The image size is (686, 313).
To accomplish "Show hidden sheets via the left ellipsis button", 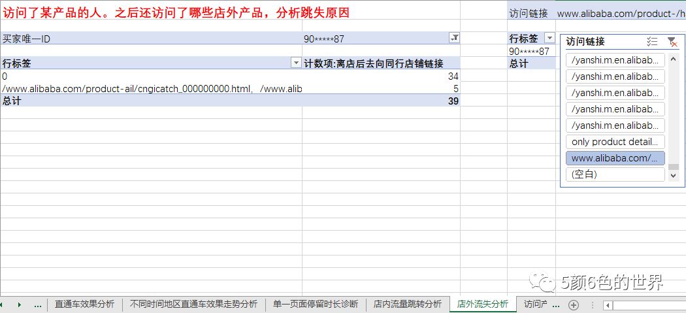I will pos(38,305).
